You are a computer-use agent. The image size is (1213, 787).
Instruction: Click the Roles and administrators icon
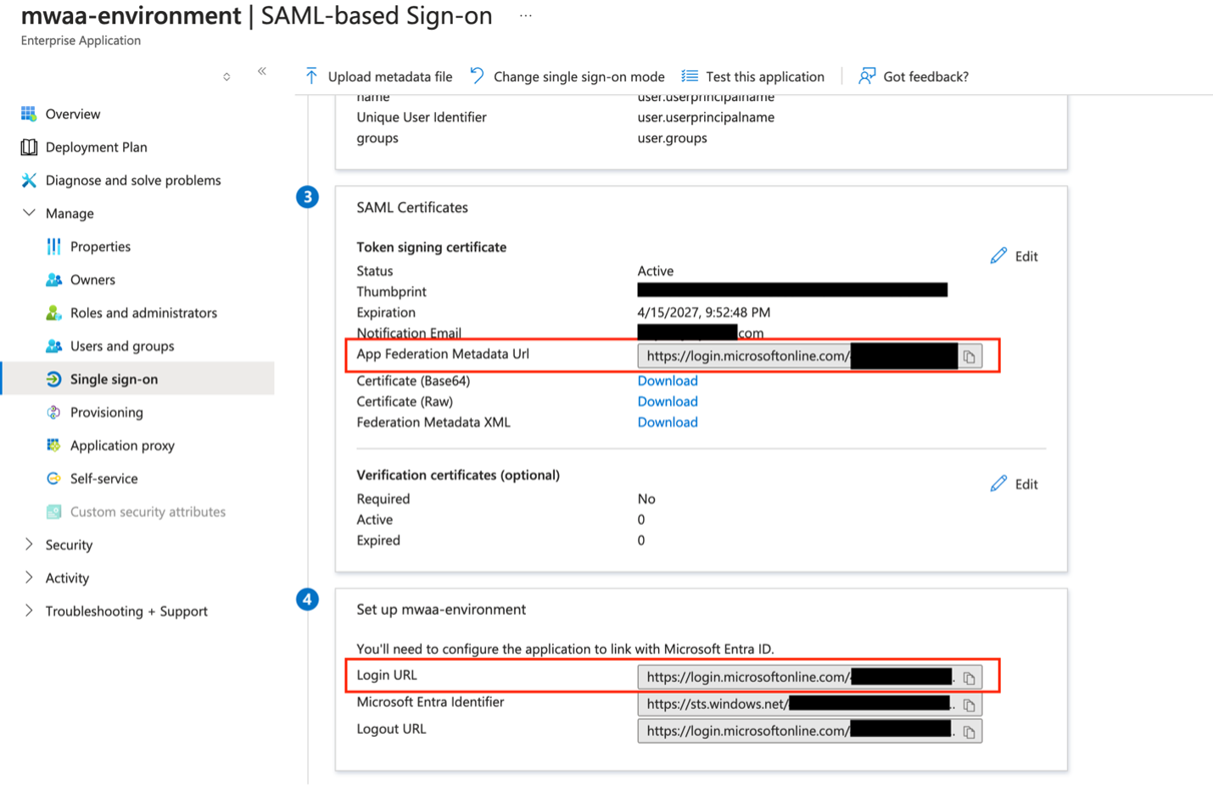[53, 312]
